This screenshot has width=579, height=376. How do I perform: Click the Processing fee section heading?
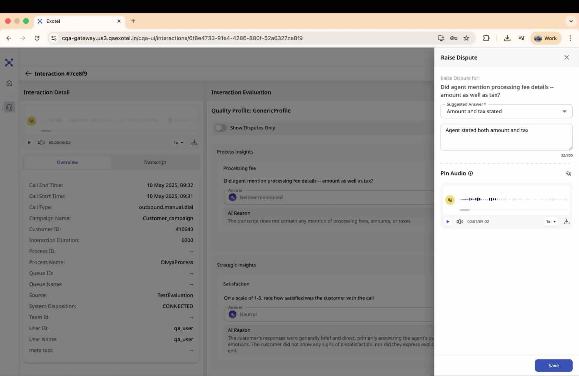point(239,168)
